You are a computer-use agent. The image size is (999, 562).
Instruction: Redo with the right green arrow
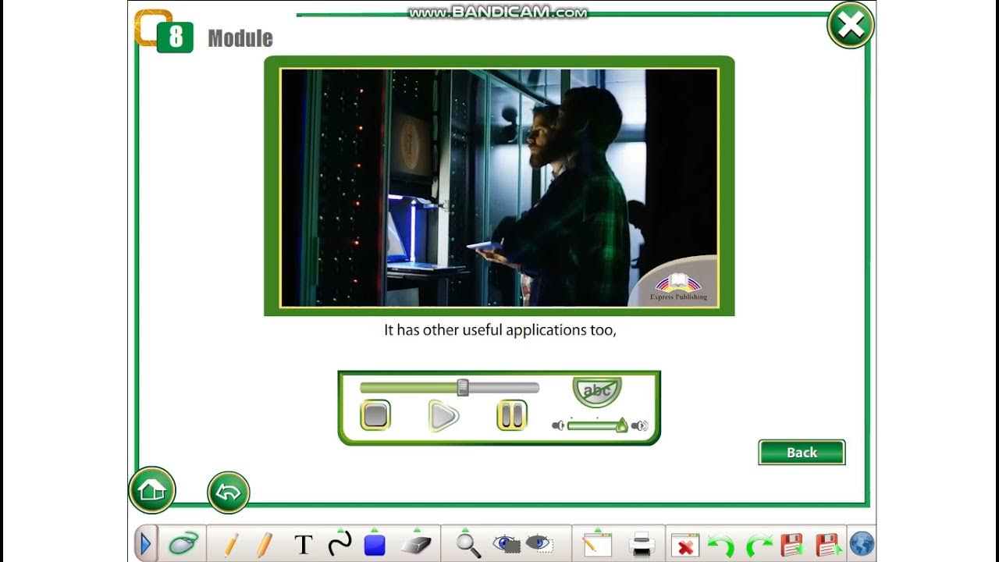coord(759,545)
